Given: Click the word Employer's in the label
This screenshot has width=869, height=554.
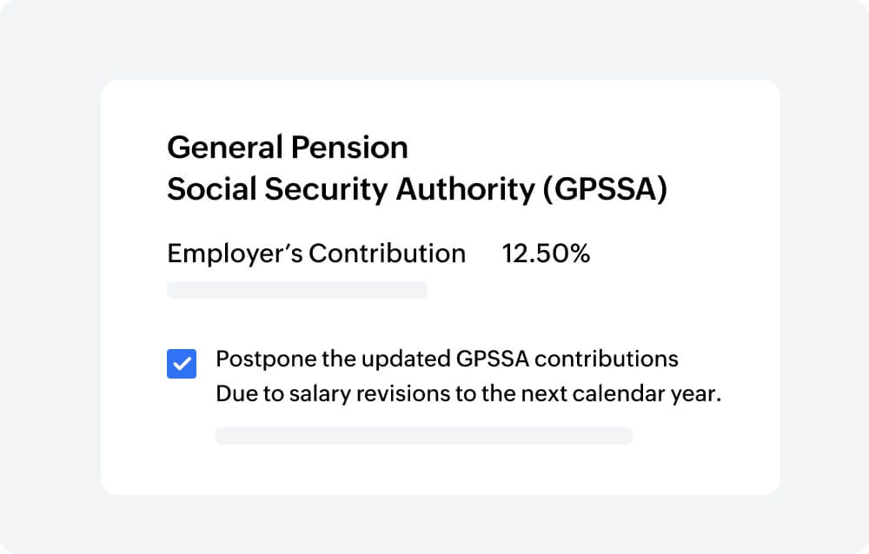Looking at the screenshot, I should tap(235, 254).
